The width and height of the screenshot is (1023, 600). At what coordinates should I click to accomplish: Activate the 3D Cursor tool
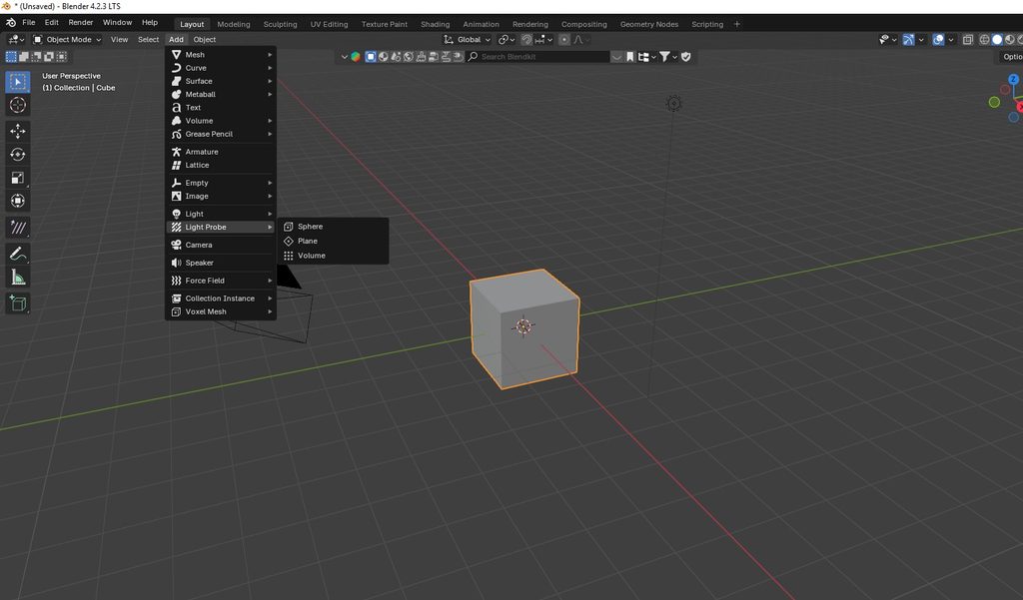point(18,105)
